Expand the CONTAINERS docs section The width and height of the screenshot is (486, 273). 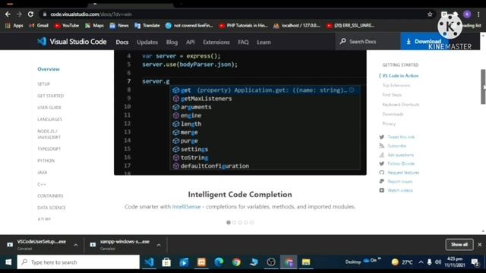coord(50,196)
